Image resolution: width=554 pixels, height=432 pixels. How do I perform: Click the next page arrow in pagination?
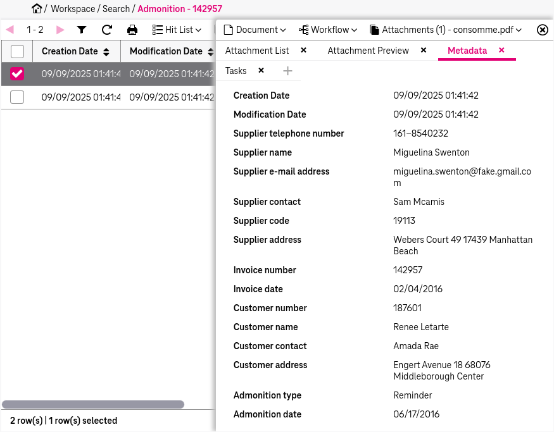(59, 29)
